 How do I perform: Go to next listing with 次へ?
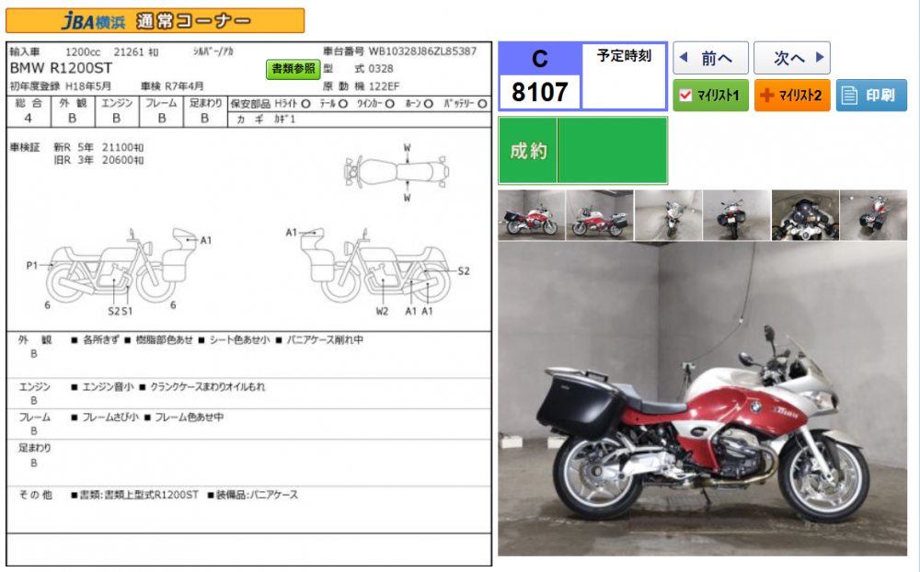[791, 58]
